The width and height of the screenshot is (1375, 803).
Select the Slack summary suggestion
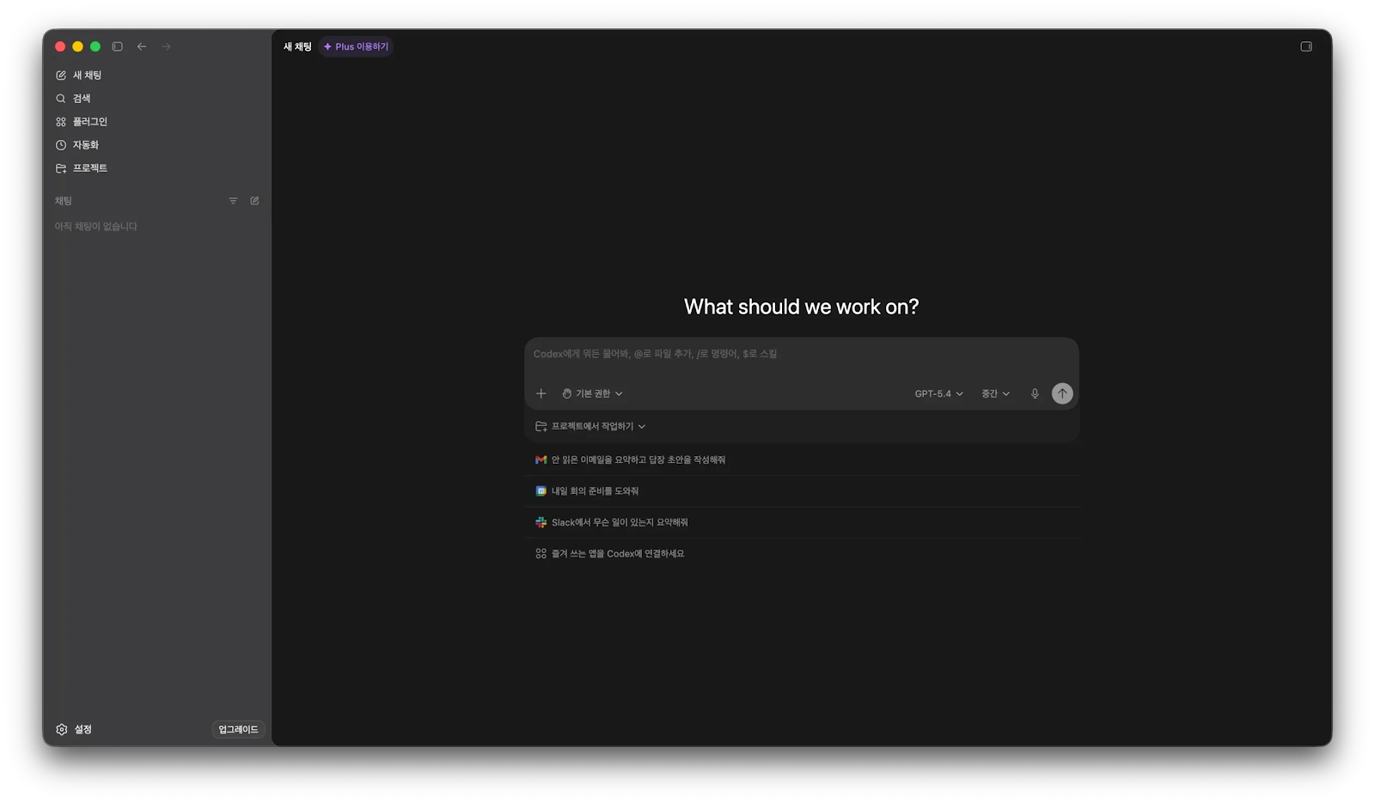801,522
